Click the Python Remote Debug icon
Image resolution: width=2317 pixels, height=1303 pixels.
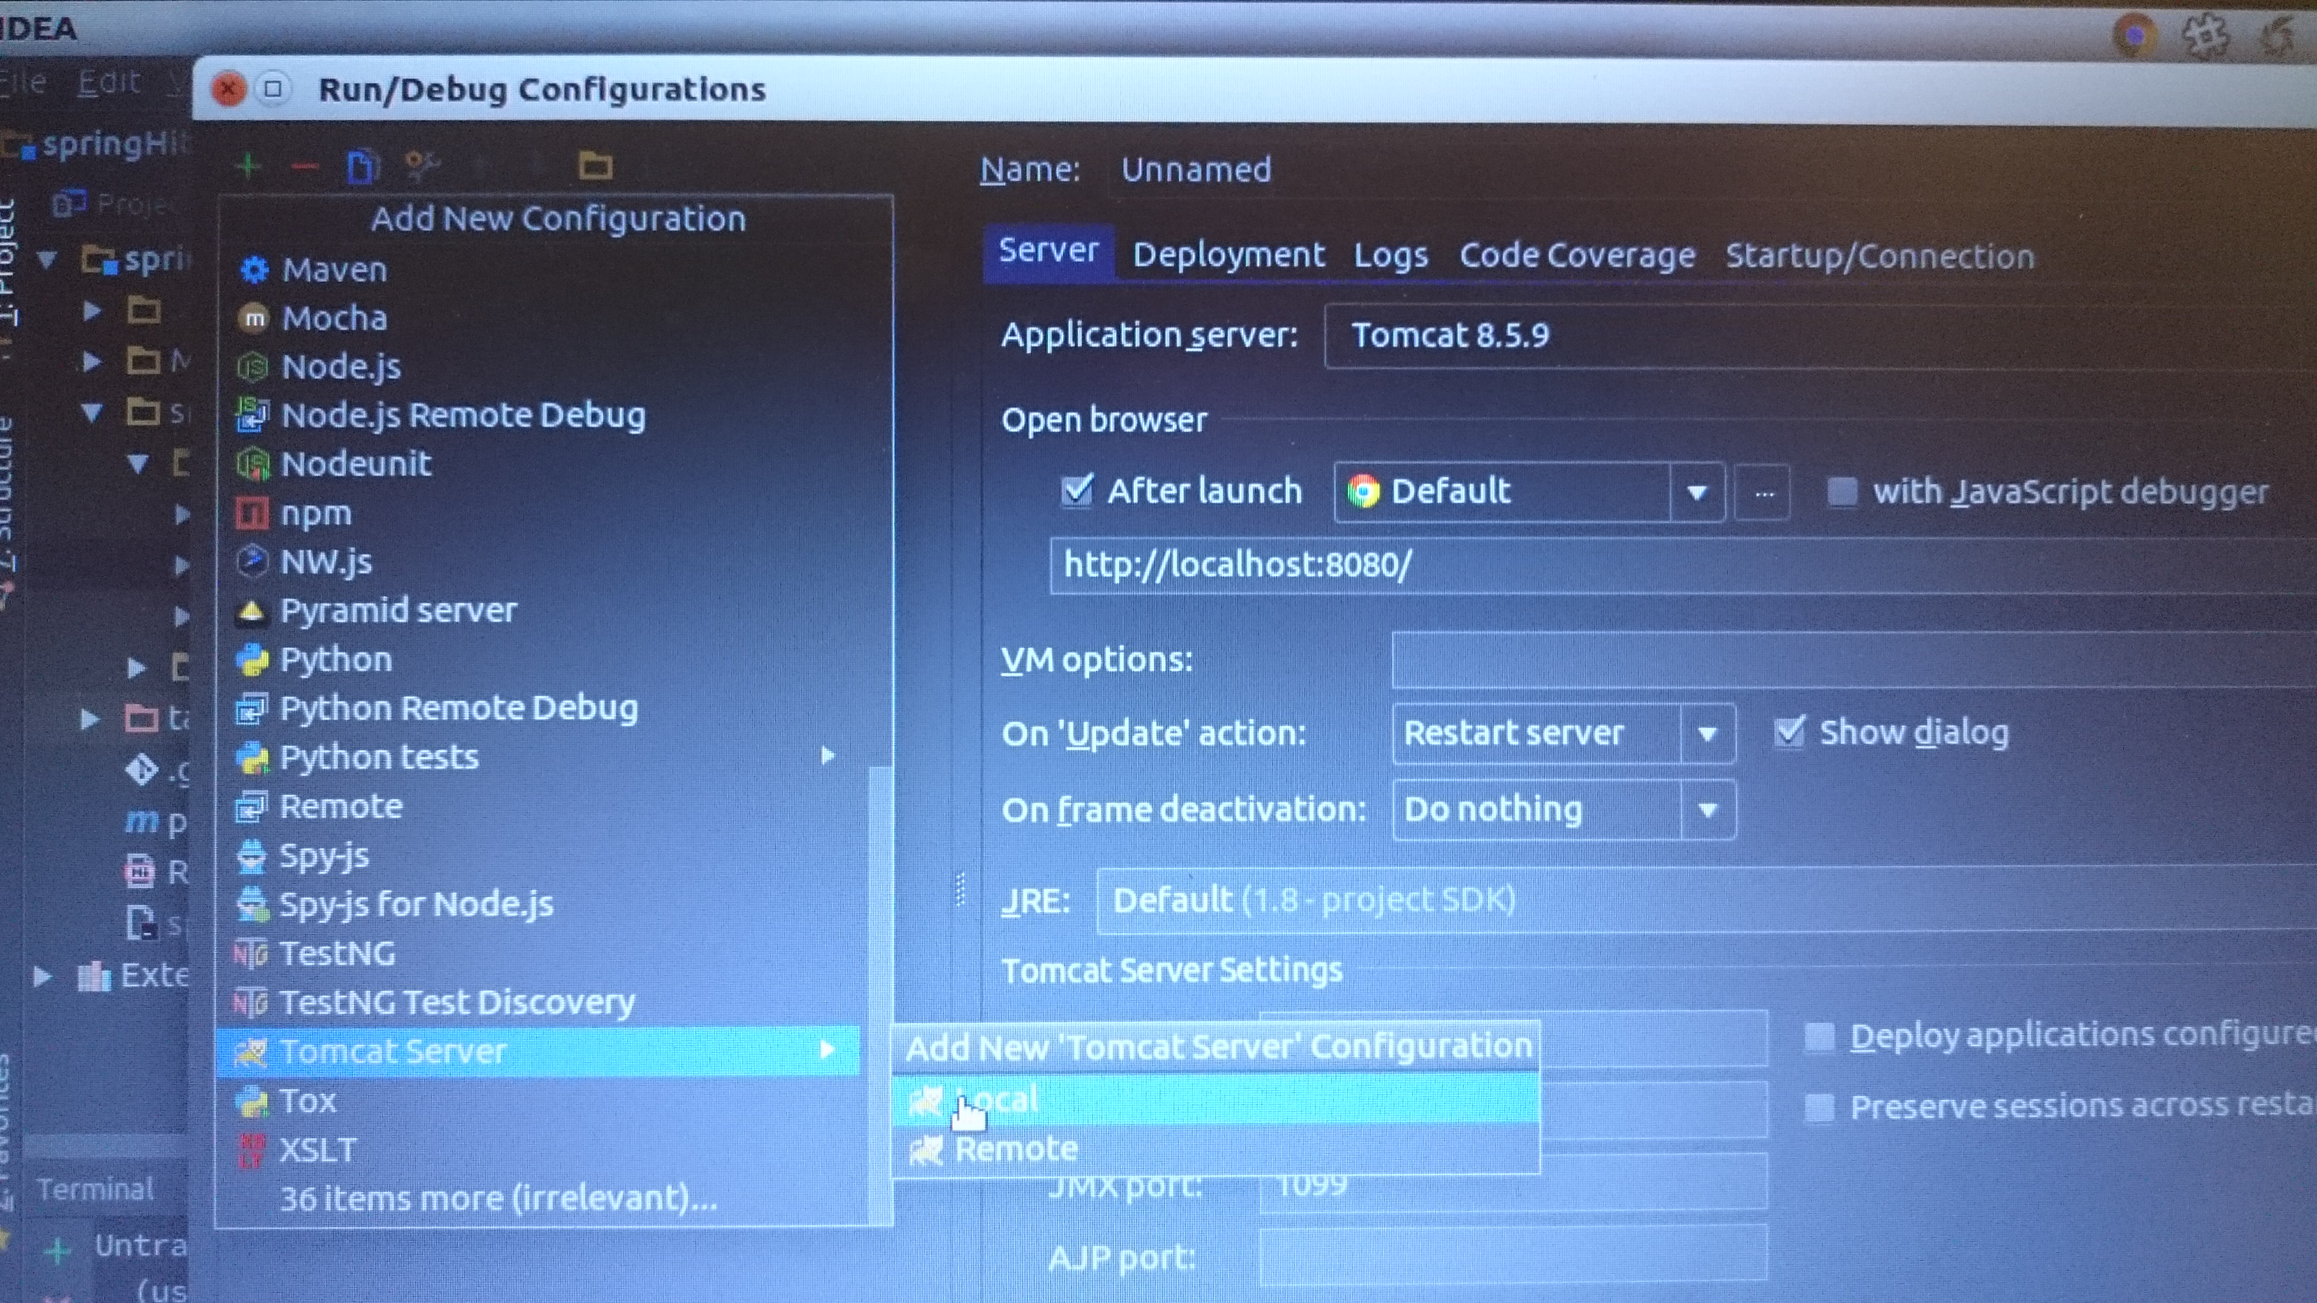click(x=252, y=709)
